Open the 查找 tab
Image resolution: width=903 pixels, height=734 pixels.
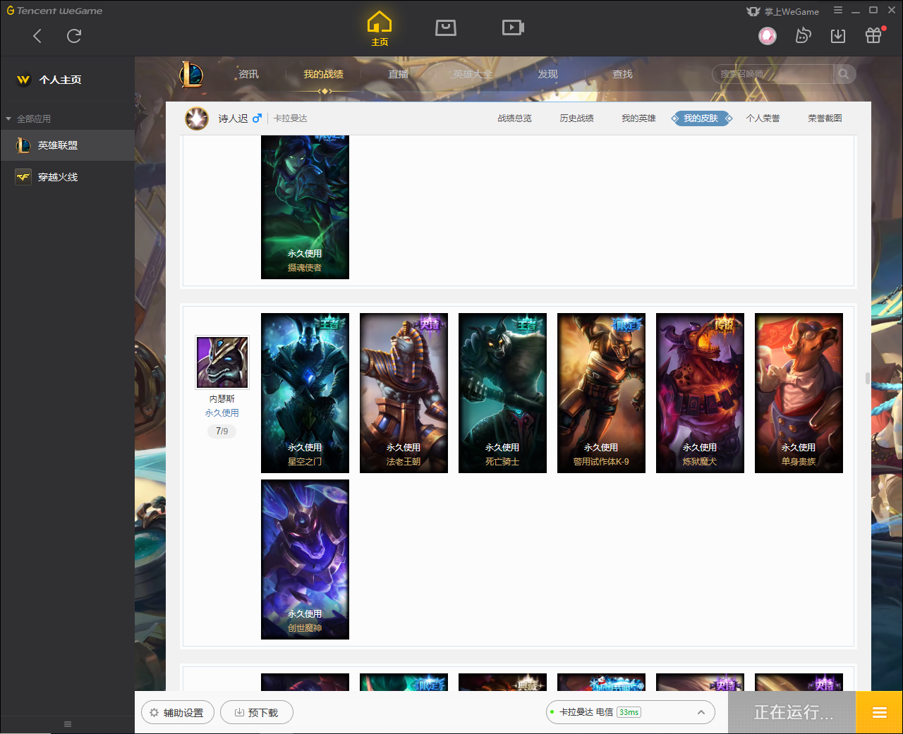[622, 74]
